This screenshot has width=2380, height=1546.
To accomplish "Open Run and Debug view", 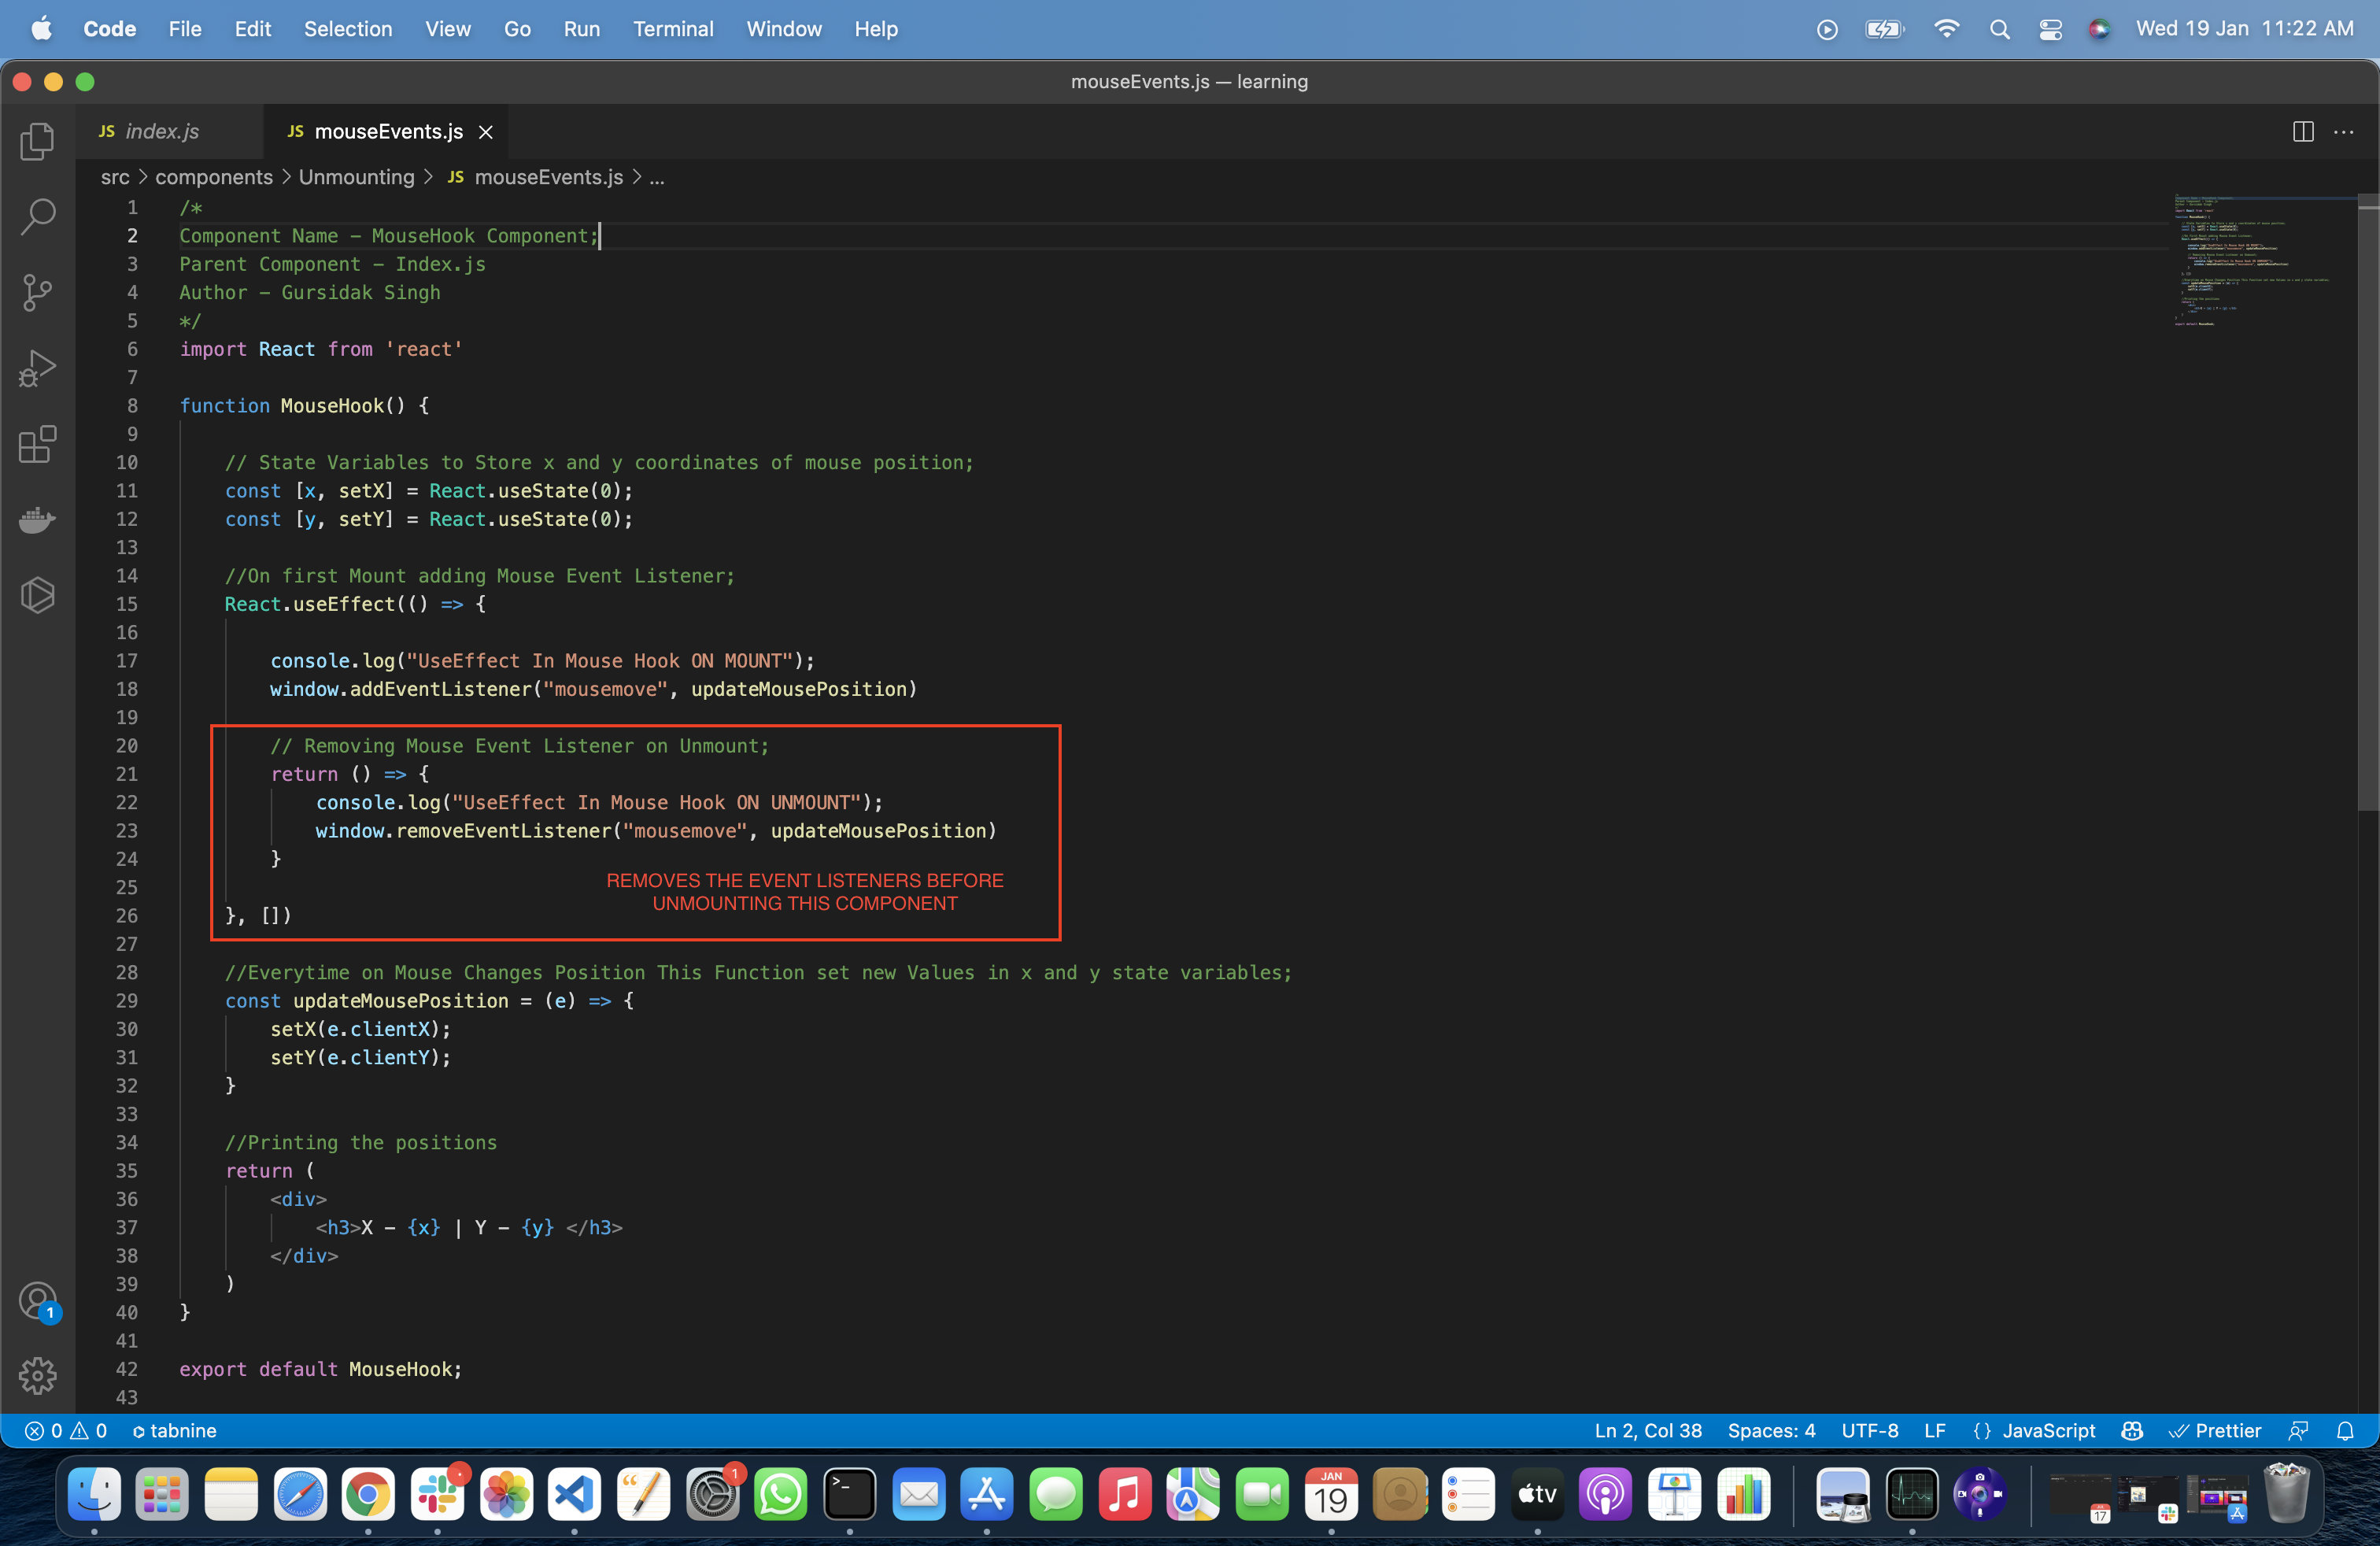I will tap(37, 368).
